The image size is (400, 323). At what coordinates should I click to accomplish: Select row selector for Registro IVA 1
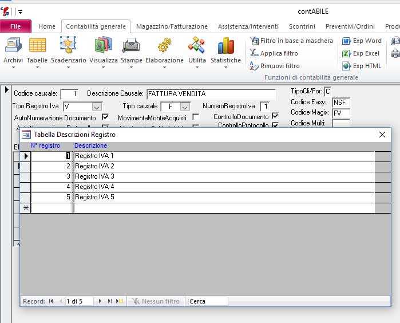26,156
